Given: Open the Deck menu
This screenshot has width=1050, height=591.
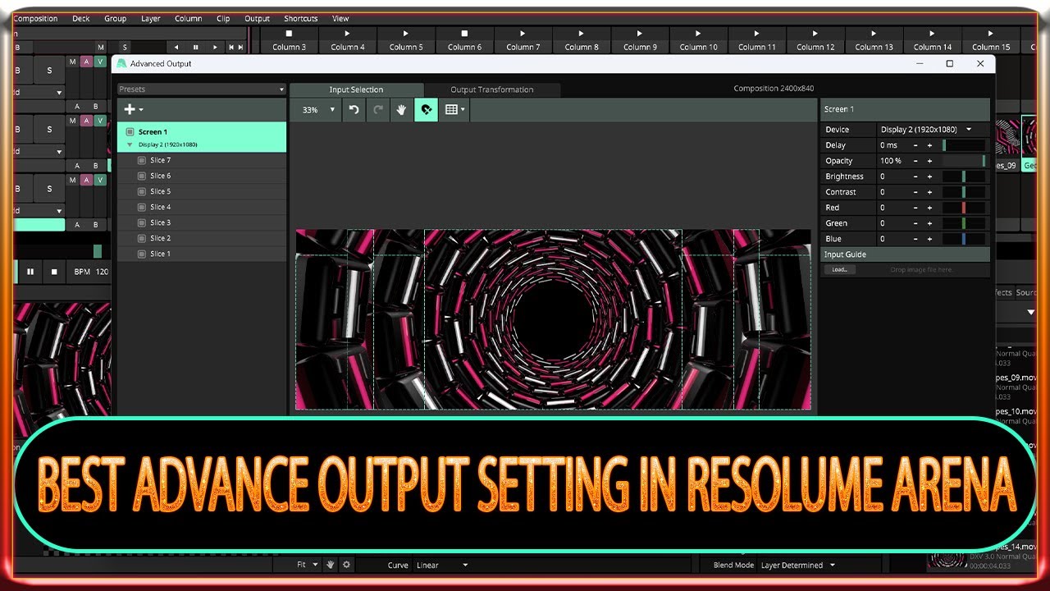Looking at the screenshot, I should [x=81, y=19].
